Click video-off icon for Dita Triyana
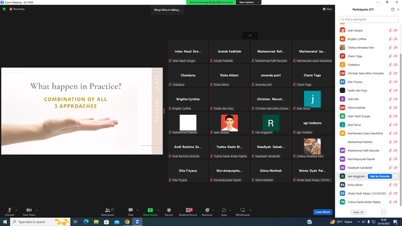This screenshot has height=226, width=402. tap(395, 82)
